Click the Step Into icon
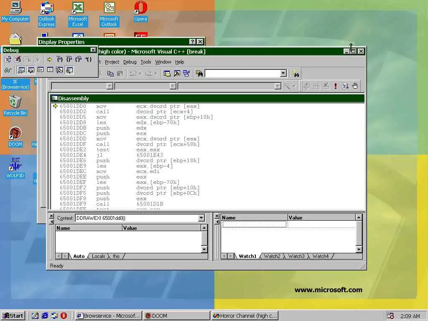 59,59
